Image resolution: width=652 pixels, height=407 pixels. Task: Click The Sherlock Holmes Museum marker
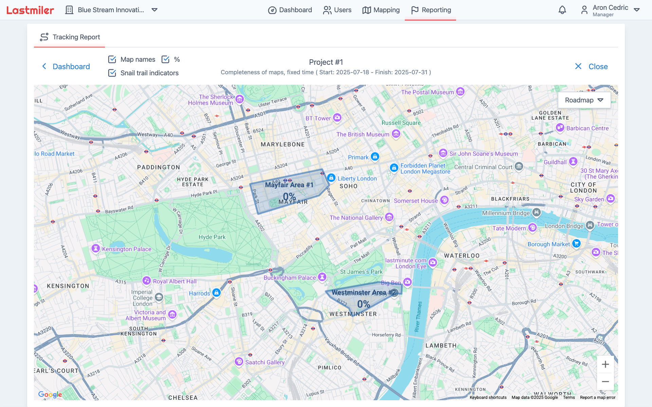240,99
